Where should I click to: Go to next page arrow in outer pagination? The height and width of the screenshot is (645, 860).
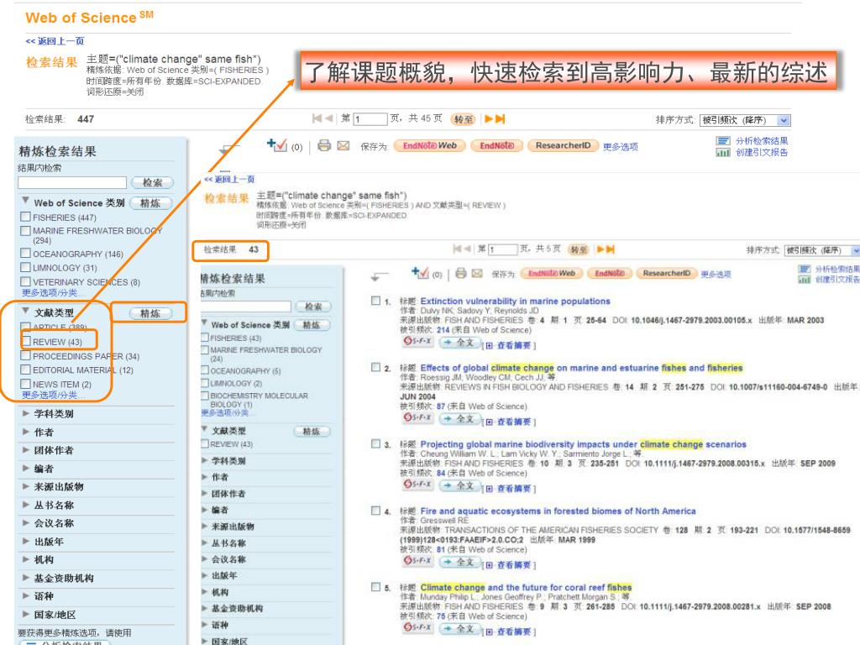[x=489, y=118]
